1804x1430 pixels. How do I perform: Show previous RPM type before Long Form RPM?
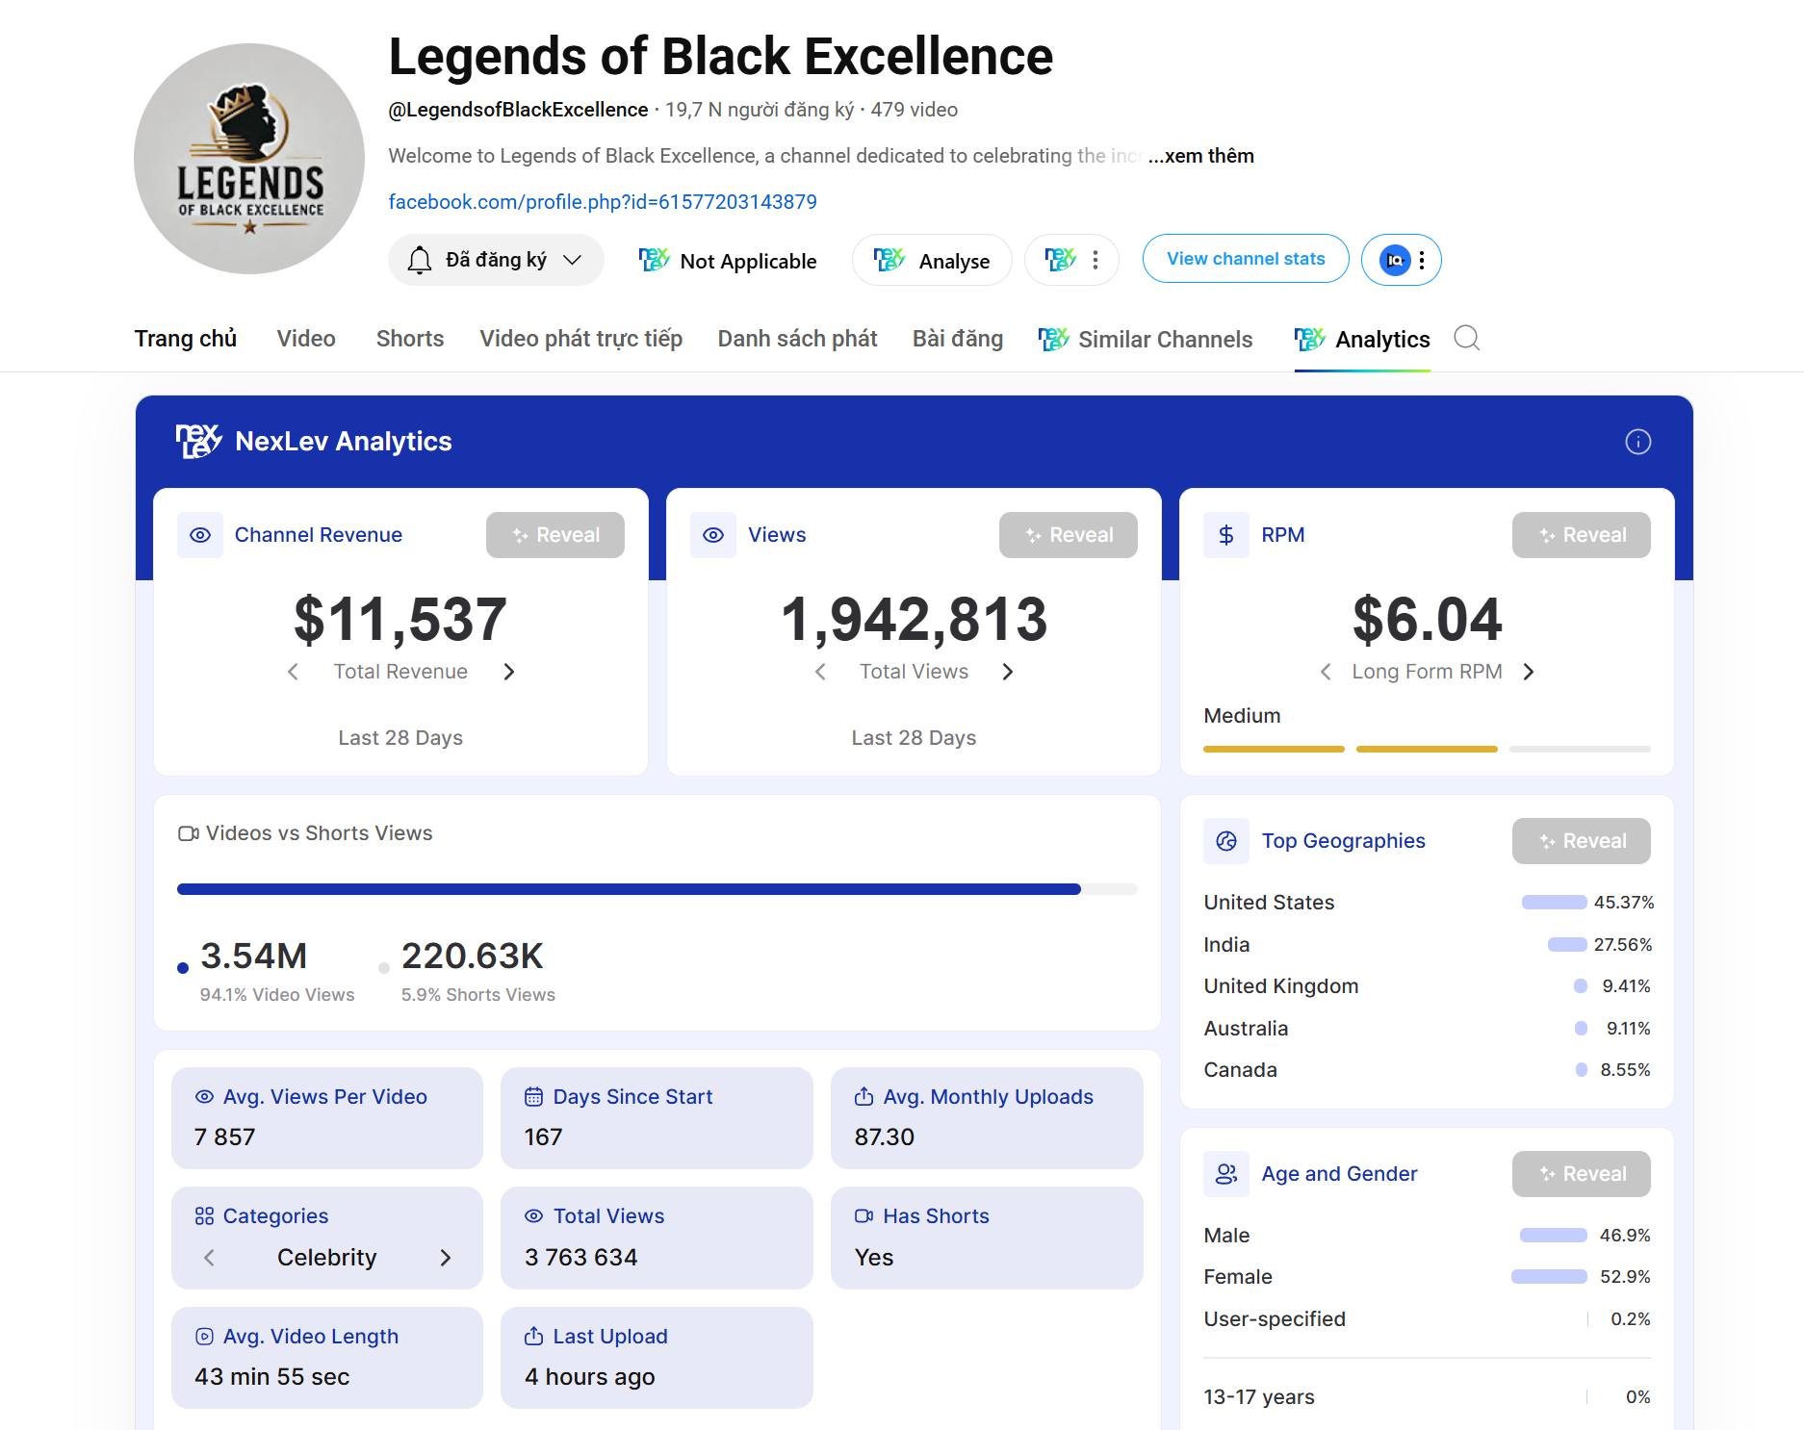[1326, 672]
